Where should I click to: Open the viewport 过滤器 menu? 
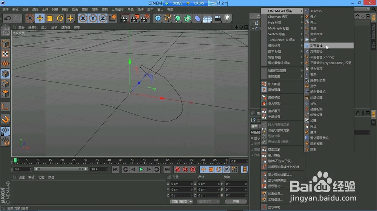(66, 27)
